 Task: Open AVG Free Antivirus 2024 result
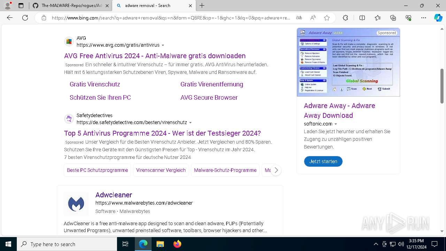click(155, 56)
